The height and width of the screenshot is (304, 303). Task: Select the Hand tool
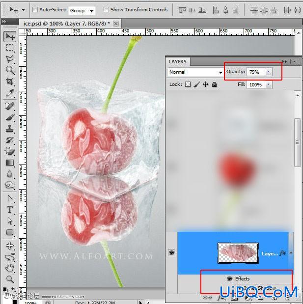[10, 269]
